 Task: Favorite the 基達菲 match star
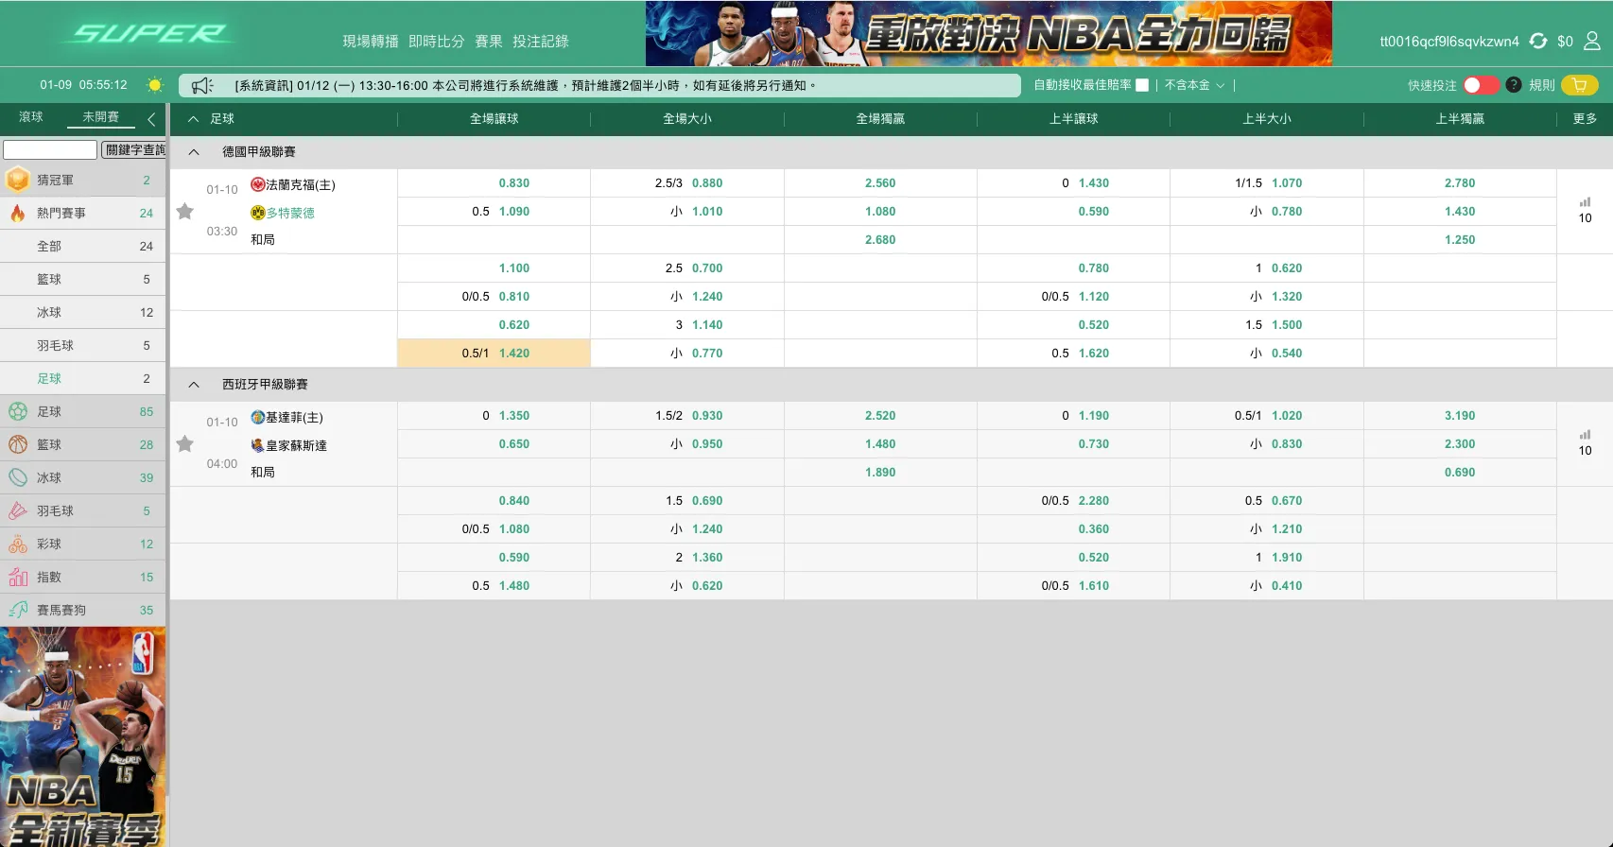(x=185, y=443)
